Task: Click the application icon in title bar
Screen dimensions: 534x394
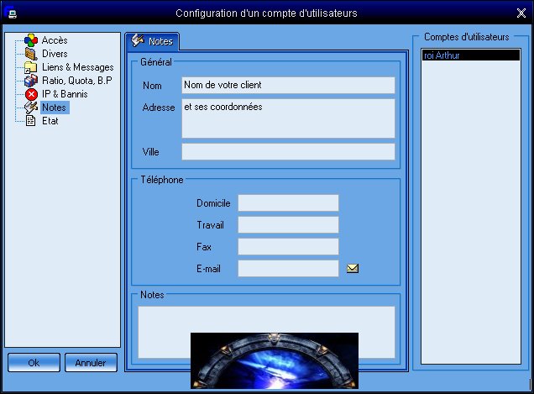Action: [x=11, y=13]
